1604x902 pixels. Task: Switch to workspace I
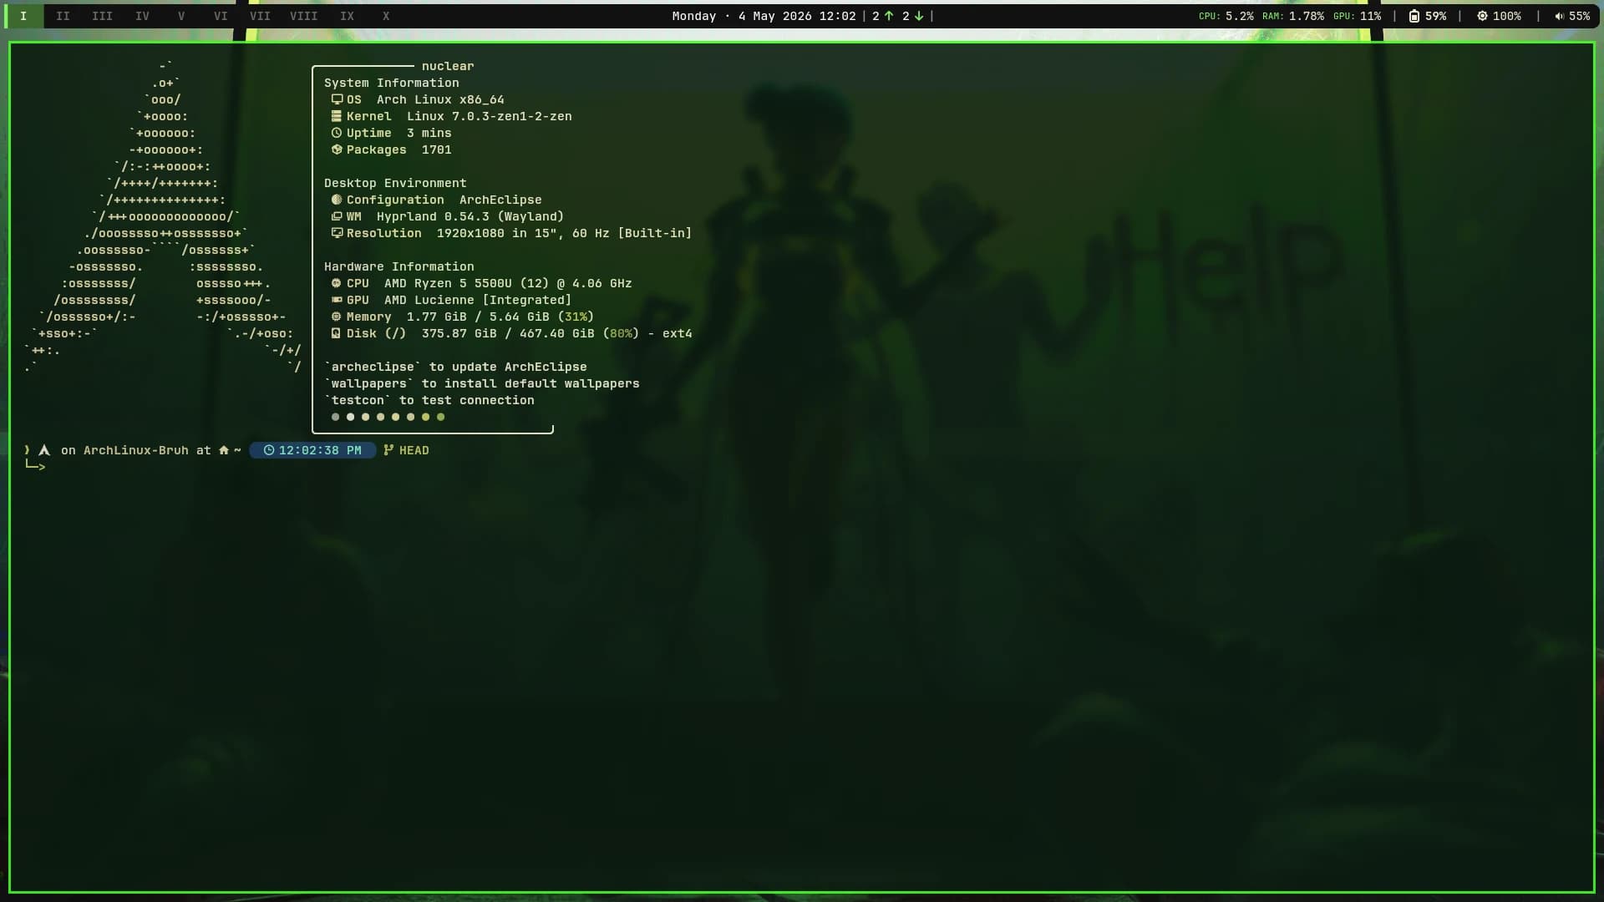(x=23, y=16)
